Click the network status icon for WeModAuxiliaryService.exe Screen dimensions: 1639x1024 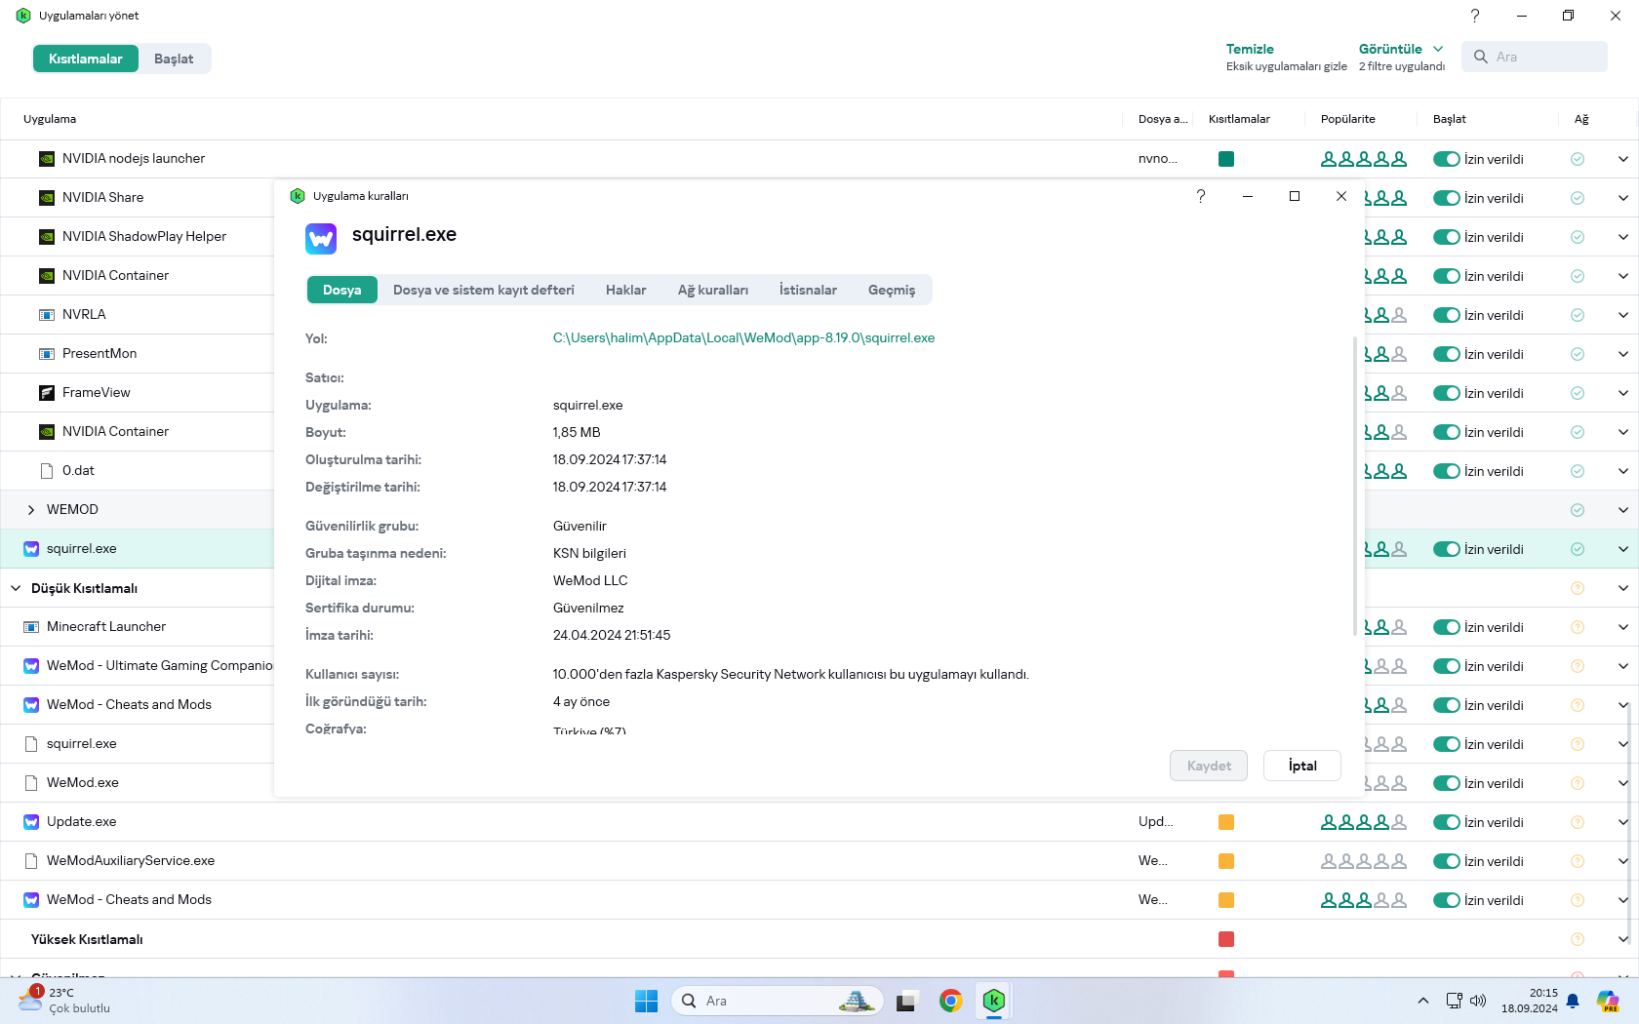click(1578, 861)
